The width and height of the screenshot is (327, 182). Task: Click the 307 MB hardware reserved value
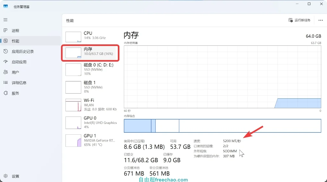(x=229, y=156)
